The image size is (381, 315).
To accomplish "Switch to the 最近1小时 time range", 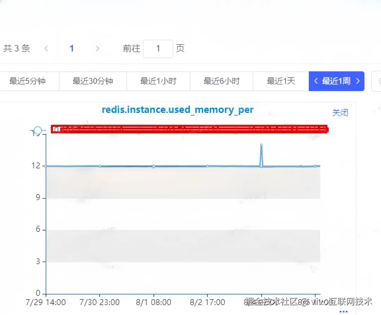I will tap(158, 81).
